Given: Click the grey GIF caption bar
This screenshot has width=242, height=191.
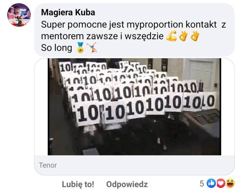Looking at the screenshot, I should click(x=134, y=165).
